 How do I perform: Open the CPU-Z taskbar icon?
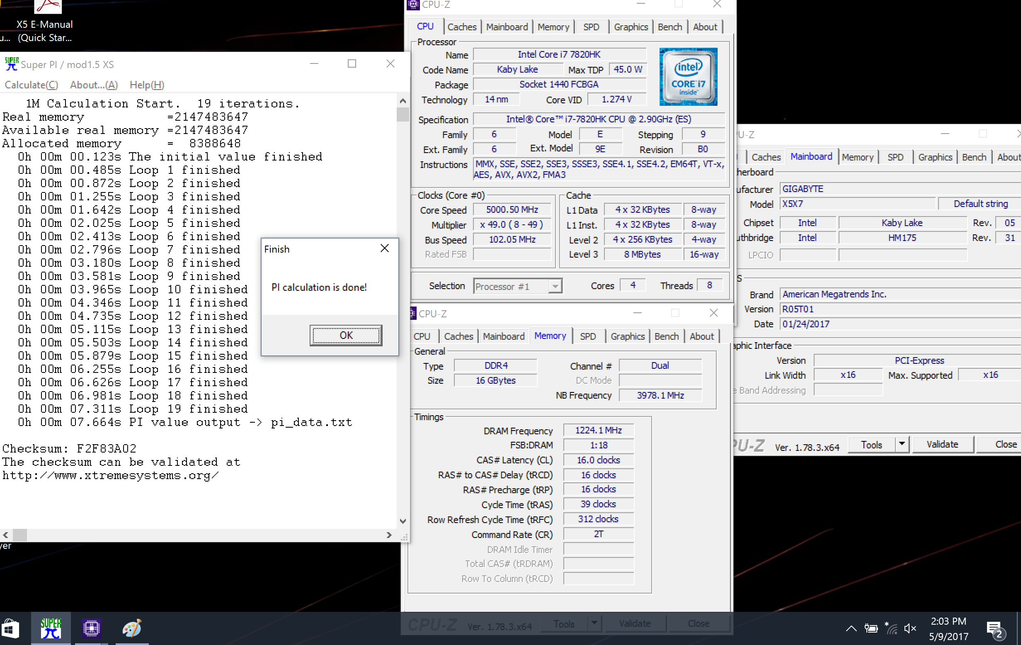[91, 628]
